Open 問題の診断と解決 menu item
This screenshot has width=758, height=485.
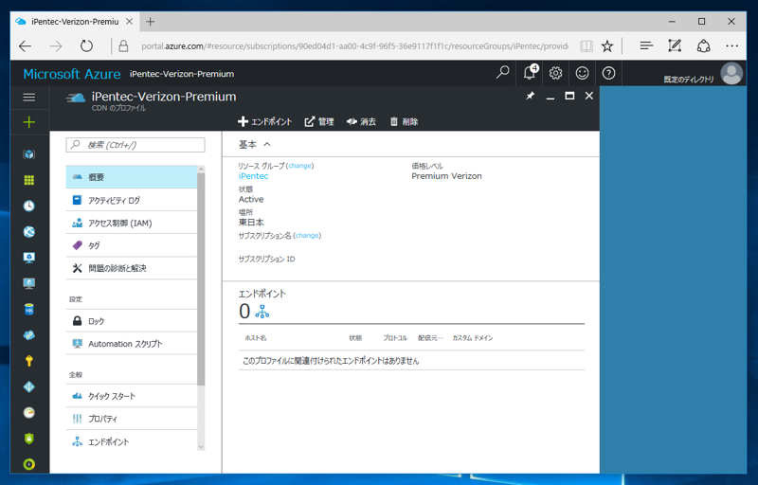(x=132, y=268)
